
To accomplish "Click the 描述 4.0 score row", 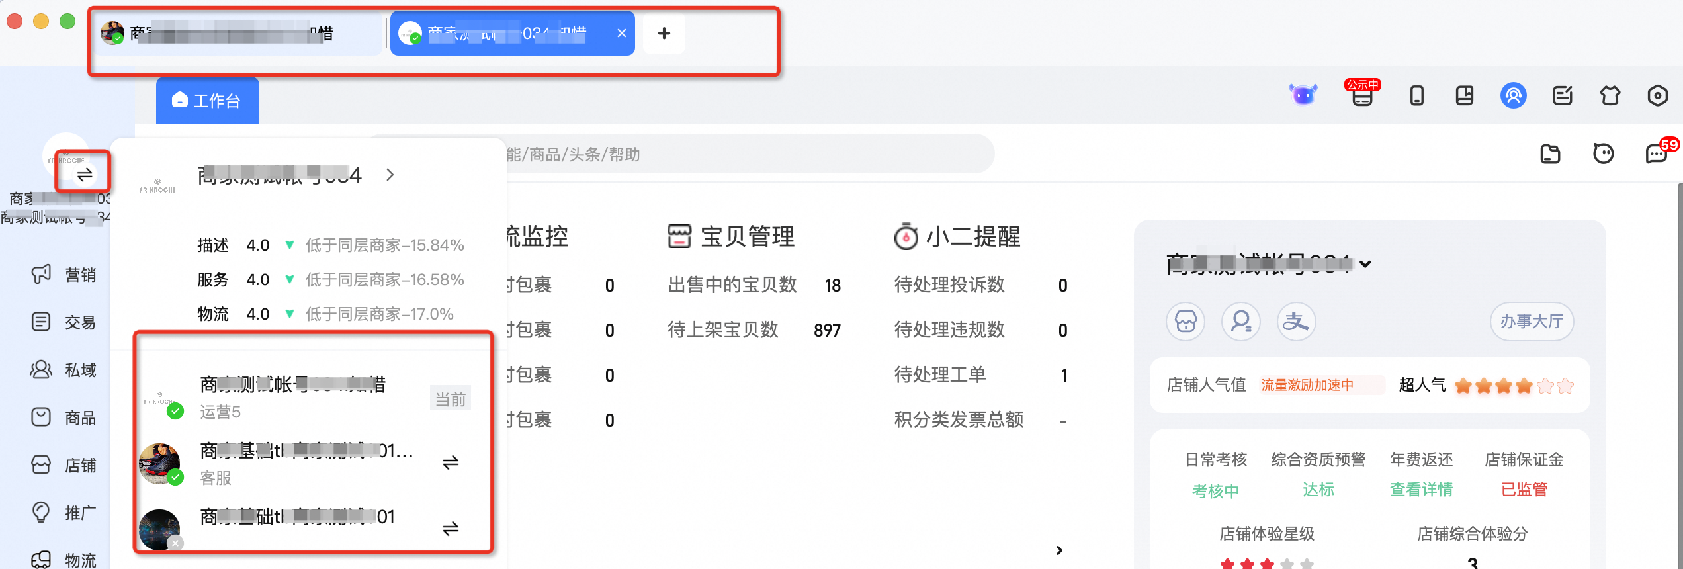I will tap(331, 245).
